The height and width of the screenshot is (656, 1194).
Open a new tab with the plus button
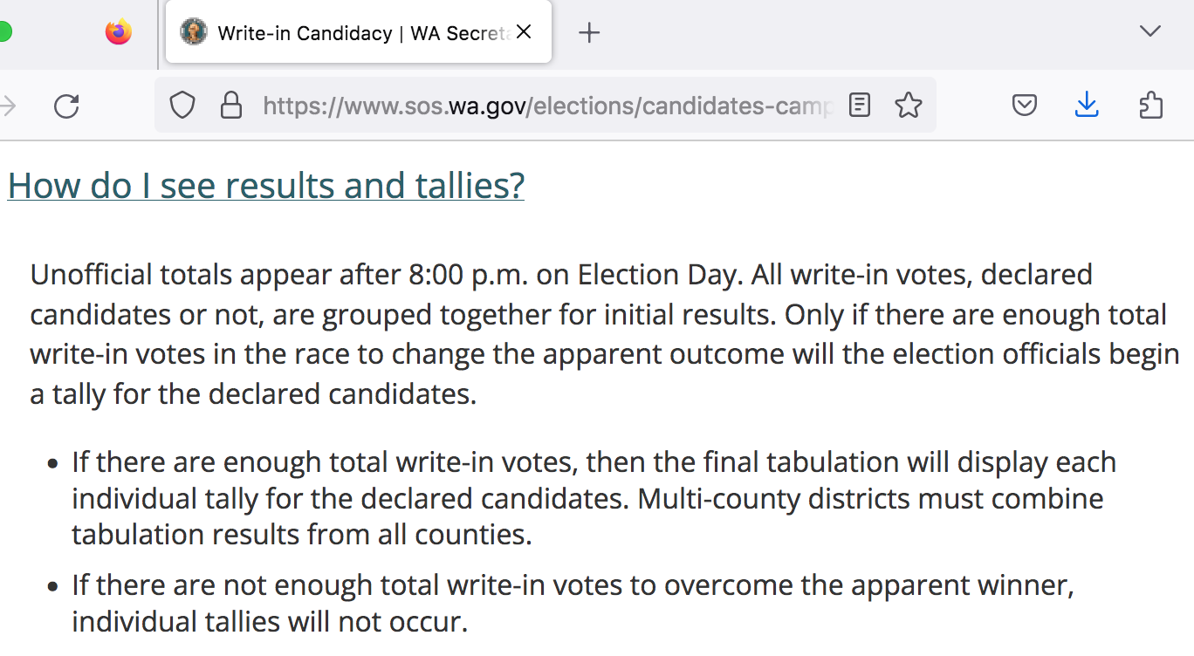click(589, 33)
